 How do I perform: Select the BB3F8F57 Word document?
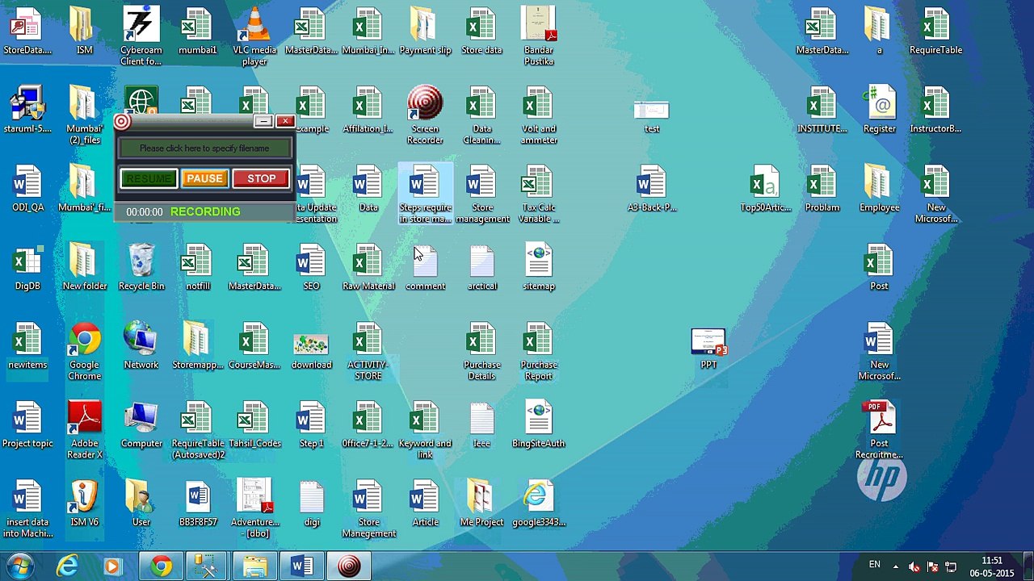(x=198, y=504)
